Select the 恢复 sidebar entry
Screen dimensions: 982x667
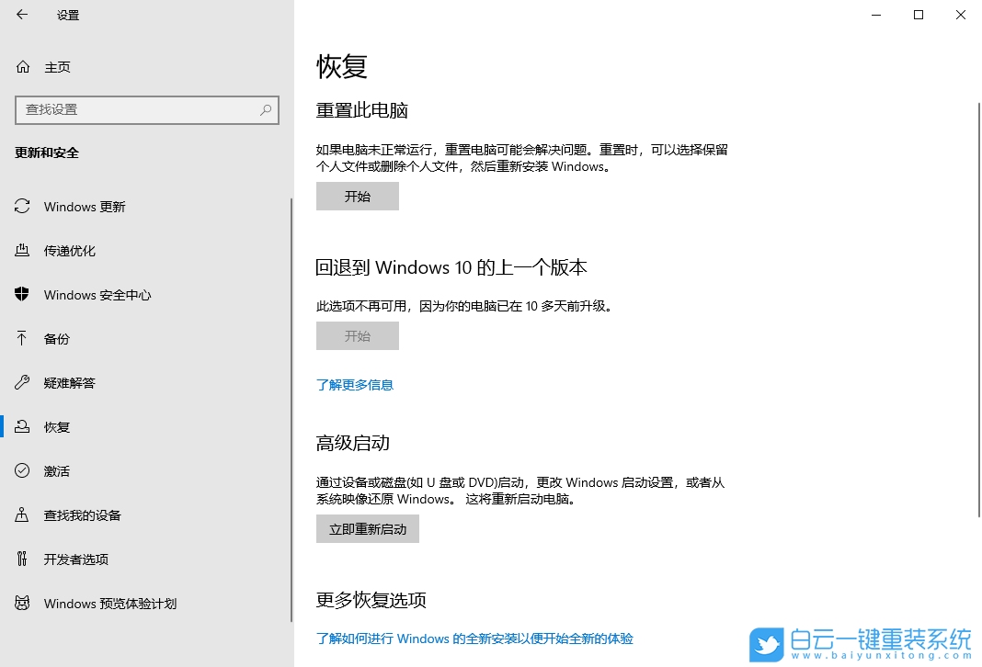(x=57, y=426)
